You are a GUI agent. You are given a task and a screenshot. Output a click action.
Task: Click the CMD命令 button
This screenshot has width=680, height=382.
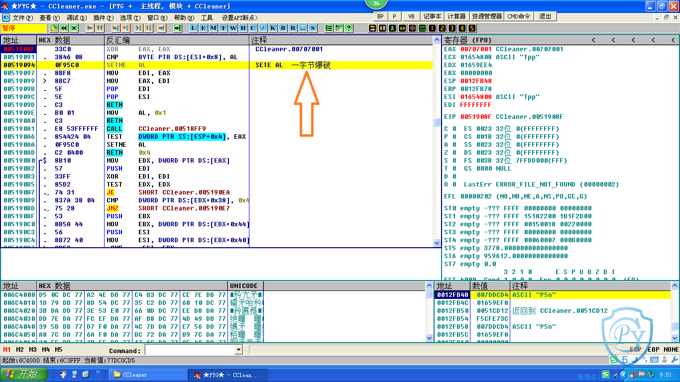click(519, 16)
